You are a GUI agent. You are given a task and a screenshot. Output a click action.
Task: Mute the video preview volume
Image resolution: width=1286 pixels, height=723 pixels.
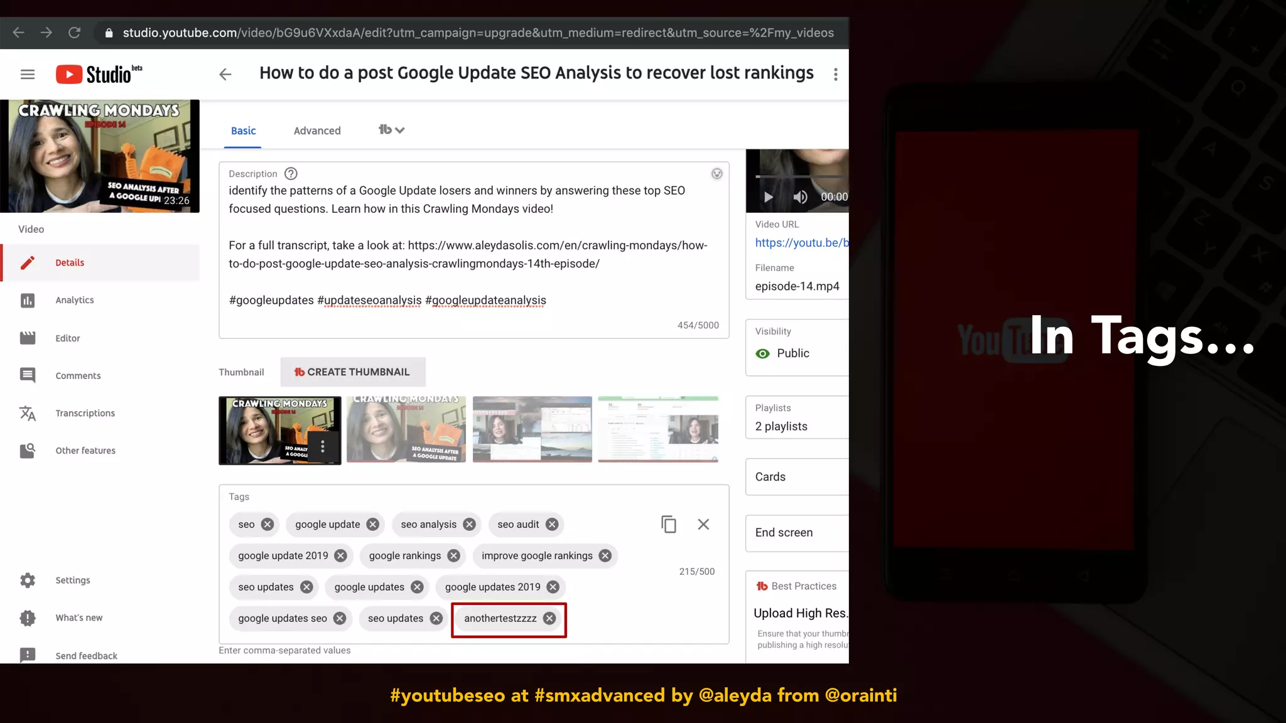tap(800, 197)
